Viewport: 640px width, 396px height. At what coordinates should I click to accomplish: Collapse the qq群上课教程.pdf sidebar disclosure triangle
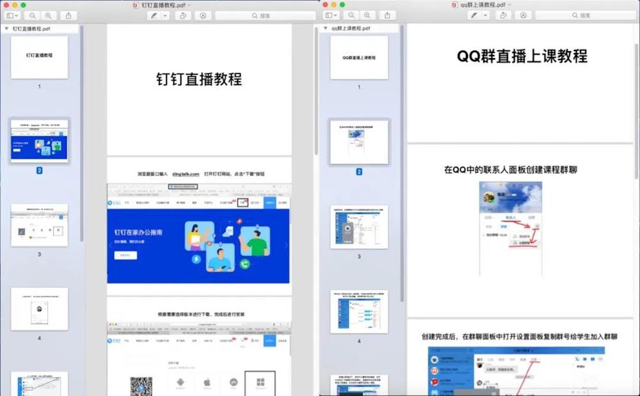(x=325, y=28)
